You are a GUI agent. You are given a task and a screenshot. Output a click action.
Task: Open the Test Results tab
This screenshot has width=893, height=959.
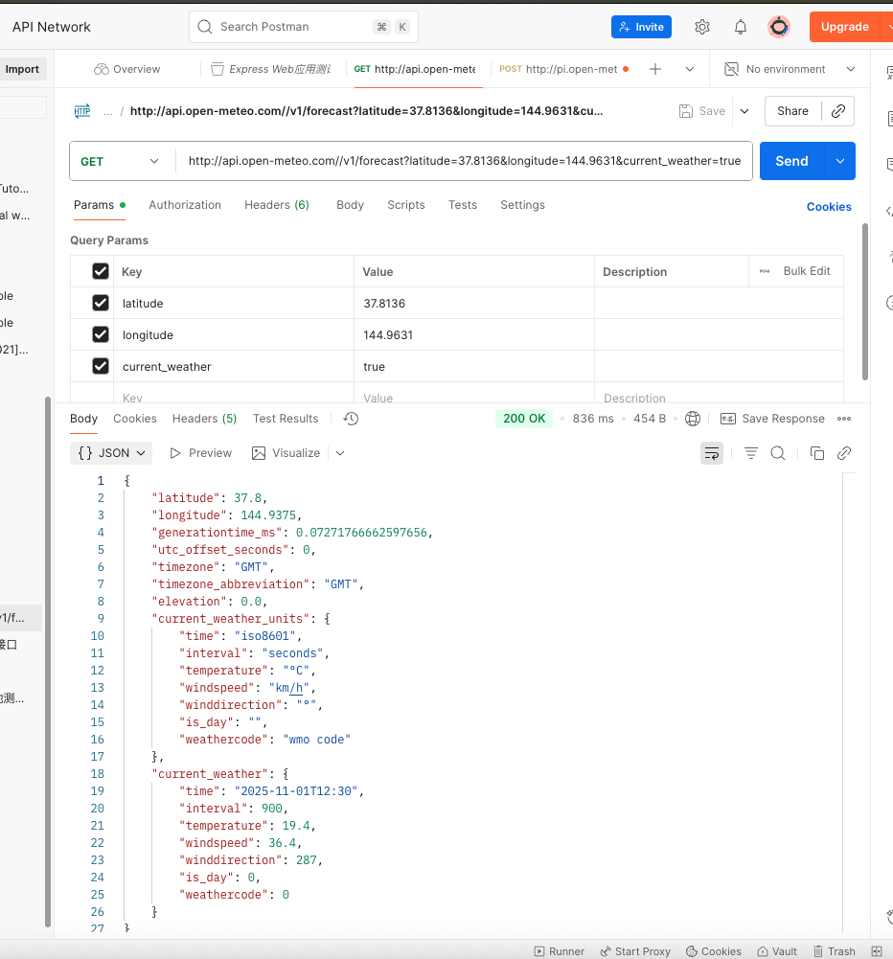[286, 419]
